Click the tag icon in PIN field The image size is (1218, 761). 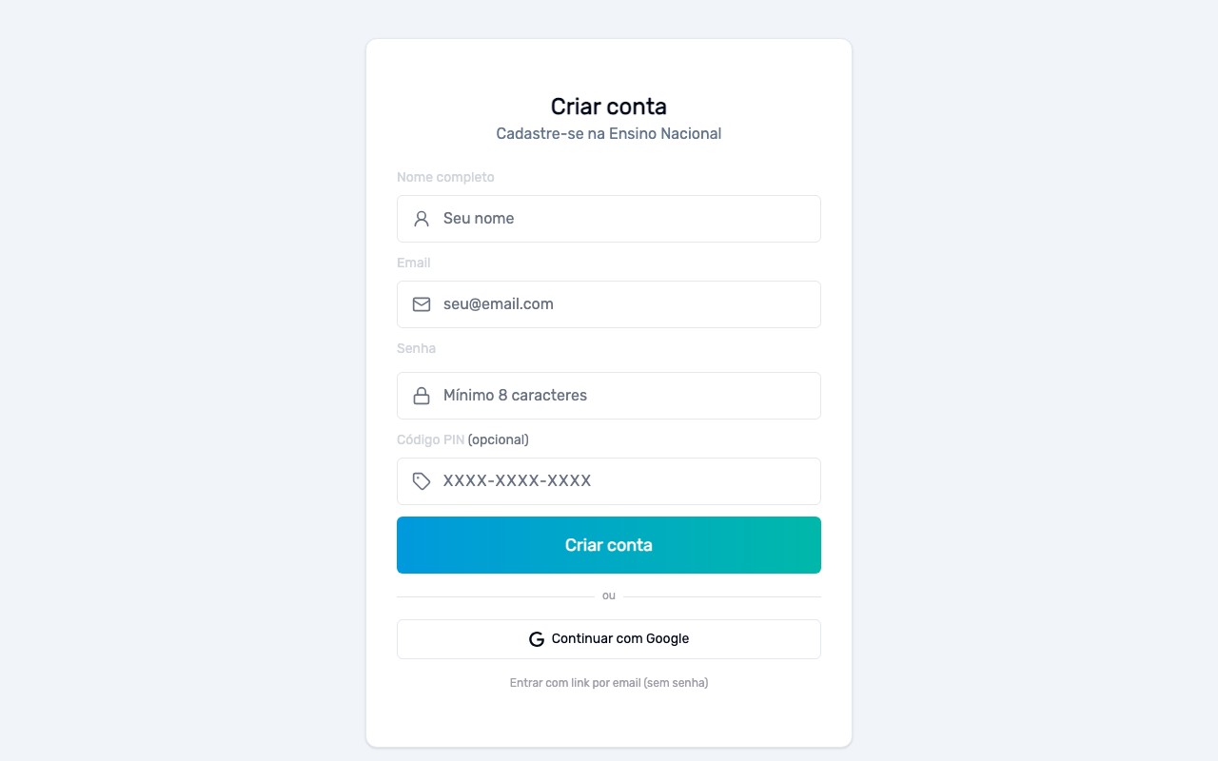pyautogui.click(x=421, y=480)
